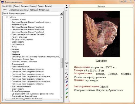Select the Ангел tree item
The width and height of the screenshot is (135, 104).
pos(14,47)
